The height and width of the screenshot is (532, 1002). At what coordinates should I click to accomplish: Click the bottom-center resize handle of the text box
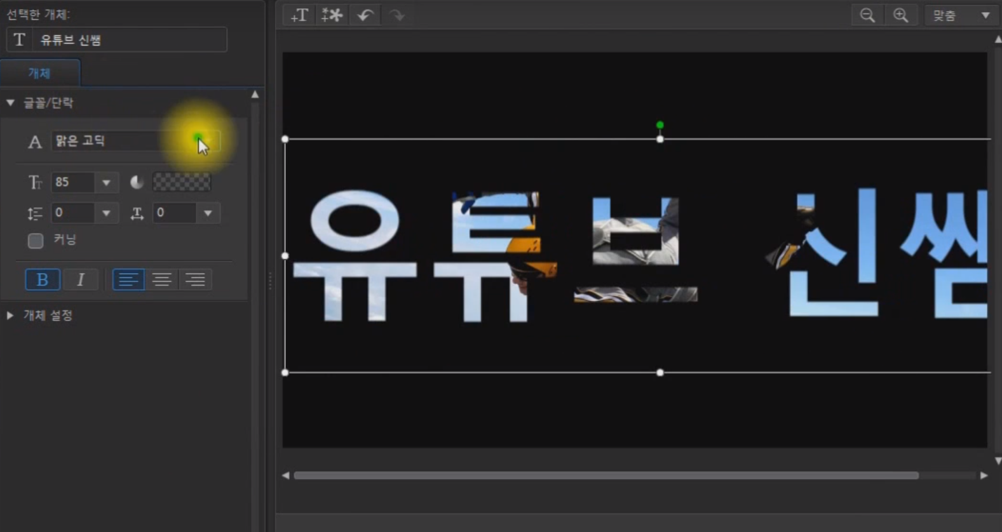(660, 373)
